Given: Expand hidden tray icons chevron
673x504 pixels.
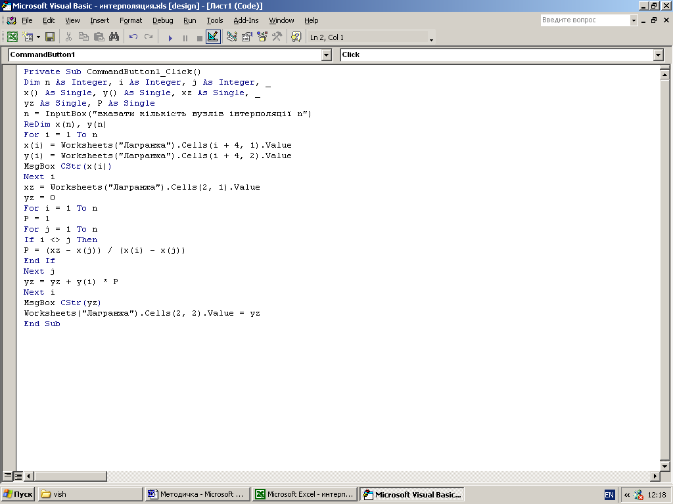Looking at the screenshot, I should [x=626, y=495].
